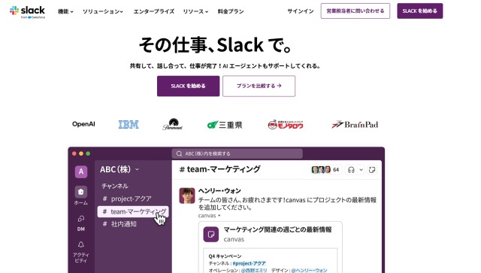481x273 pixels.
Task: Start a huddle with headphones icon
Action: click(351, 170)
